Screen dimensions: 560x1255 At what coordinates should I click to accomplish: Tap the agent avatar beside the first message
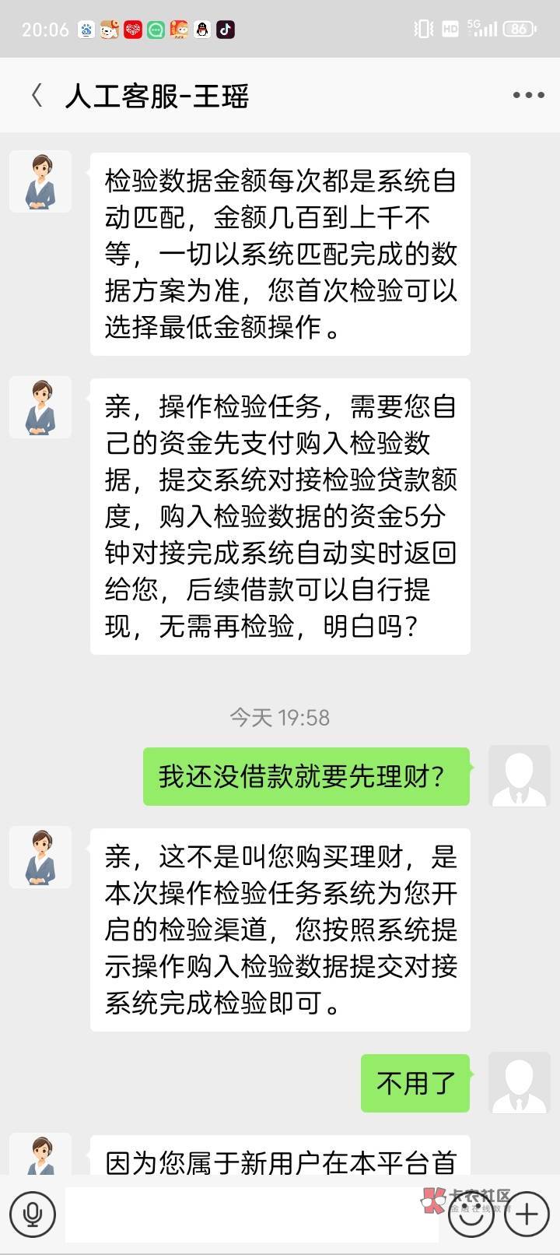click(40, 181)
